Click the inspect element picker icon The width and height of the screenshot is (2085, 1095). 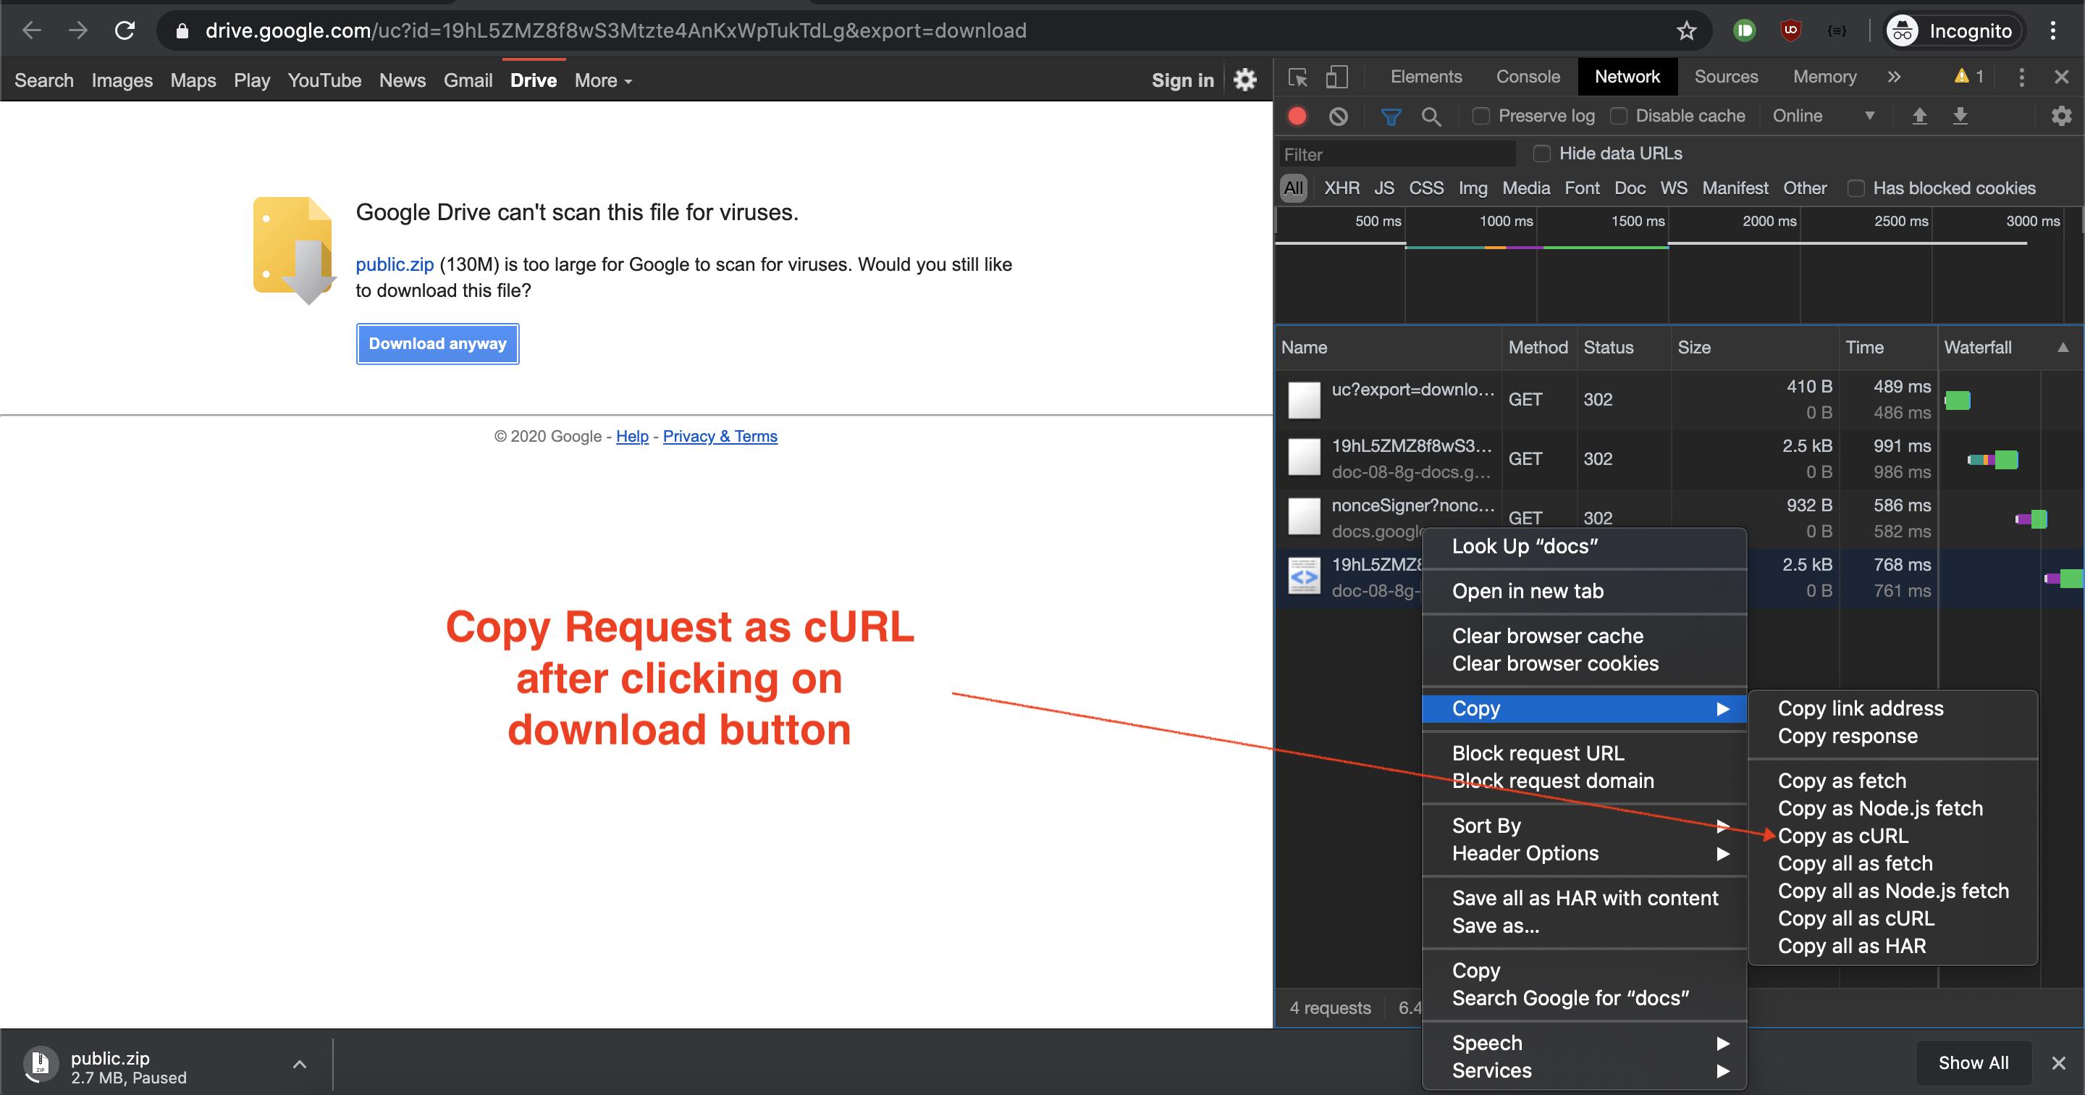(1297, 77)
